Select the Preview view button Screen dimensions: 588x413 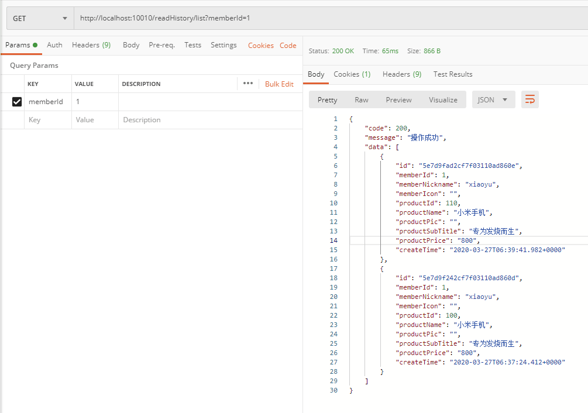tap(398, 100)
